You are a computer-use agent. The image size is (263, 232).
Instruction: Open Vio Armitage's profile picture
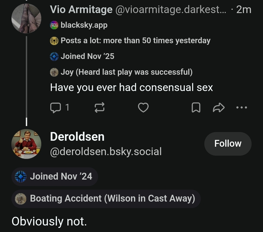pos(26,18)
